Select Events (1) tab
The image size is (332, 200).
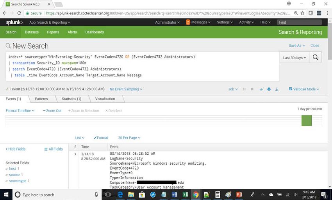tap(13, 99)
